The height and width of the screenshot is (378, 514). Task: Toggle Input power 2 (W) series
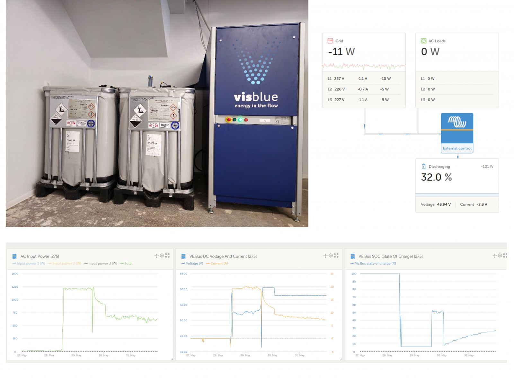[x=64, y=263]
